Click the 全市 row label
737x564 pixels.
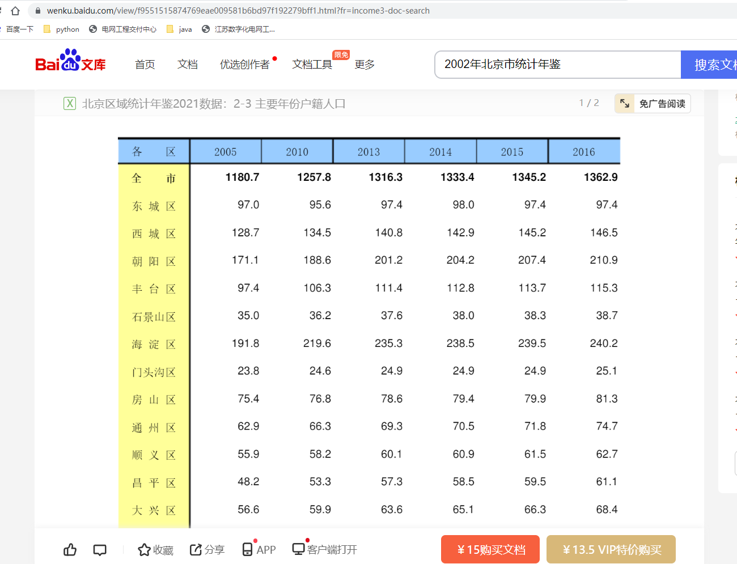154,179
